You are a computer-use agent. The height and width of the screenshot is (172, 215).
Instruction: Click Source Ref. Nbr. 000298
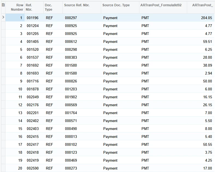coord(71,49)
